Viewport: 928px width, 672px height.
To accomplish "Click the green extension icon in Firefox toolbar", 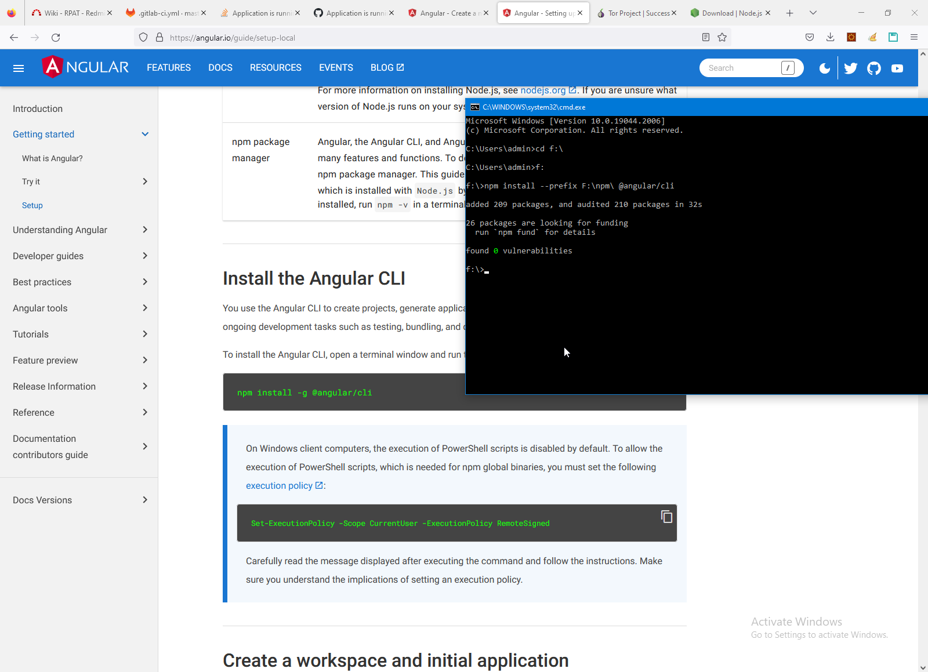I will (893, 38).
